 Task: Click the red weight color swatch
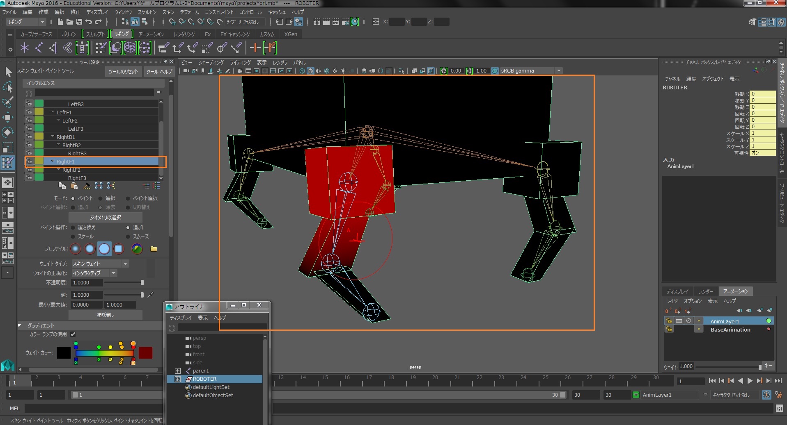pyautogui.click(x=145, y=352)
